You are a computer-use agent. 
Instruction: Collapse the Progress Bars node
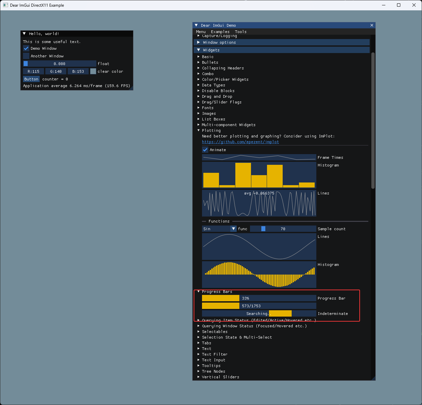(x=217, y=291)
